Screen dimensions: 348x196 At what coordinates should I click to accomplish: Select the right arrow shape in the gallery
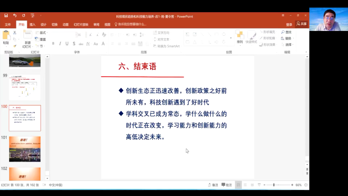pos(216,42)
